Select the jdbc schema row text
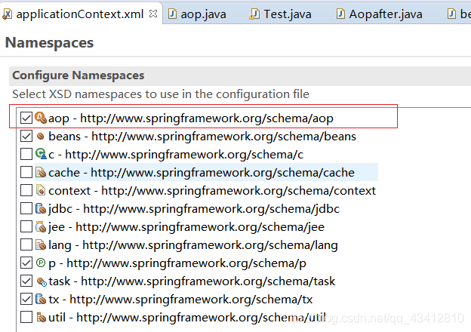Image resolution: width=471 pixels, height=332 pixels. tap(194, 208)
